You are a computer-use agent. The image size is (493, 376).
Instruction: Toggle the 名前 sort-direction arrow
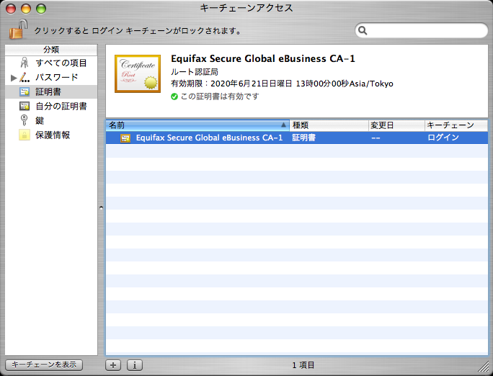click(x=283, y=125)
